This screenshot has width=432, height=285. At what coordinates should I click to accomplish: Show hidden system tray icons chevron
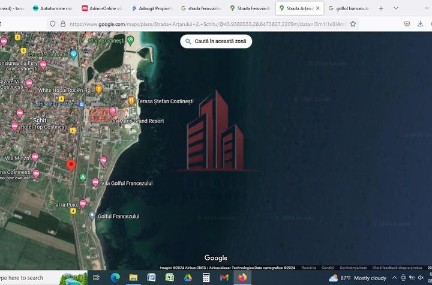click(x=394, y=278)
